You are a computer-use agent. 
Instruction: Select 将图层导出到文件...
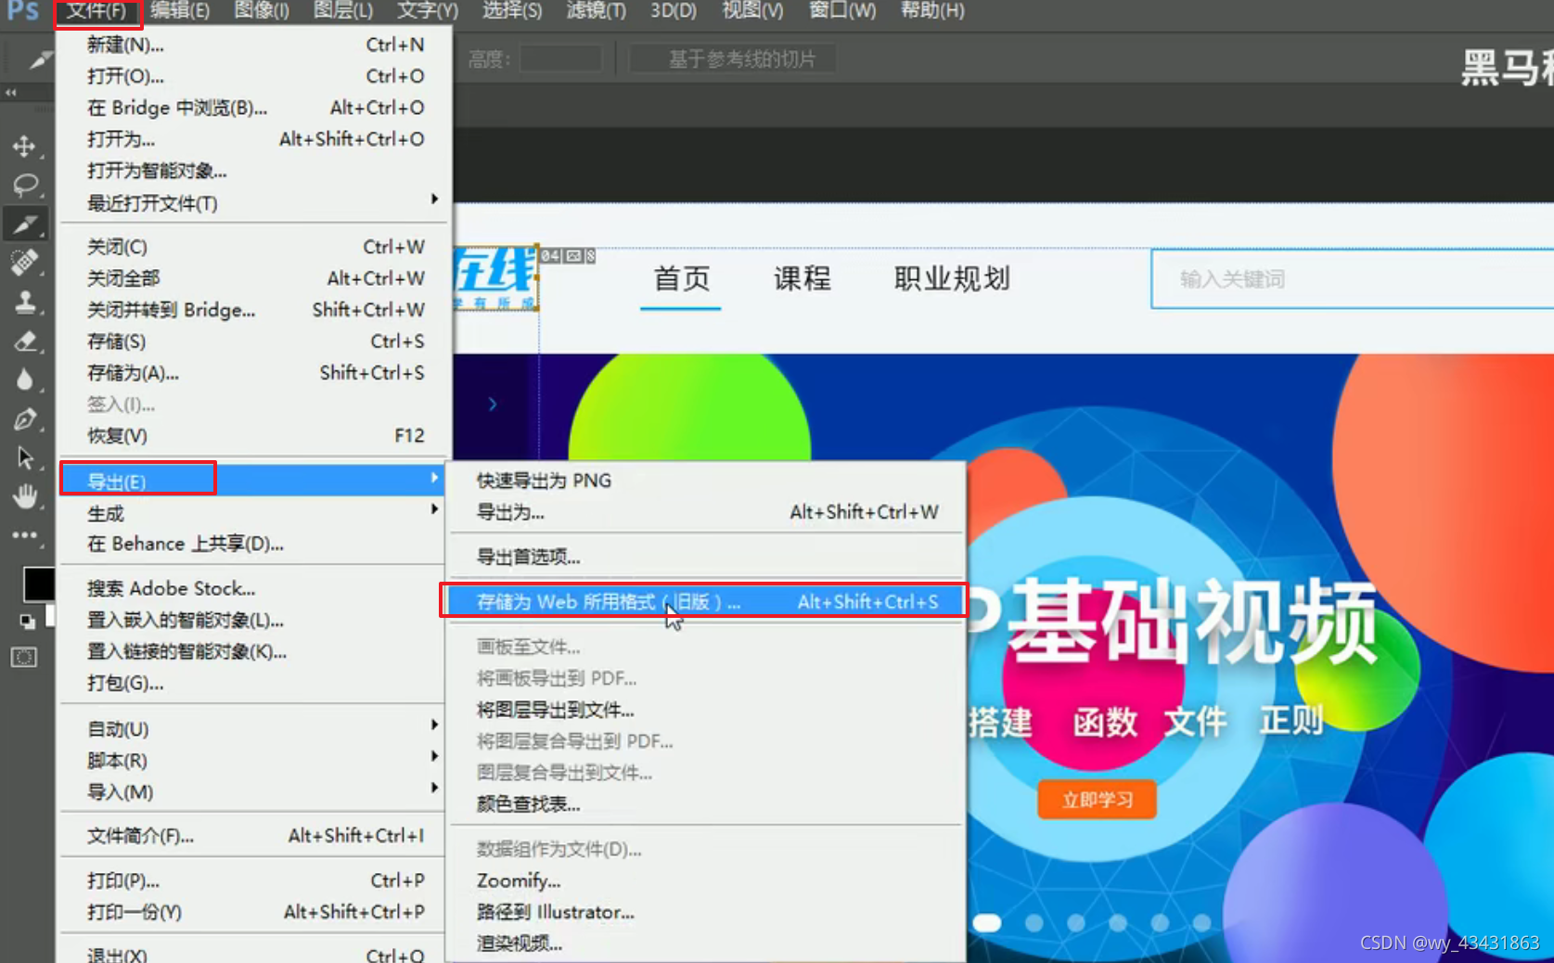(706, 710)
